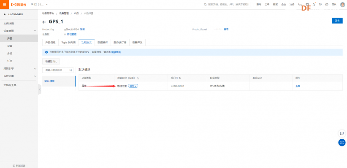
Task: Click the GeoLocation identifier cell
Action: 177,86
